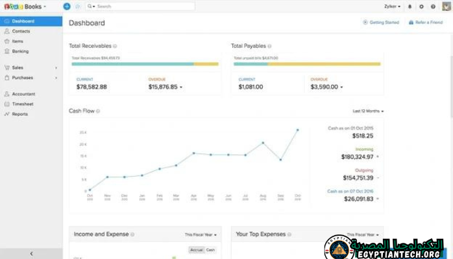Open the Reports section
Image resolution: width=453 pixels, height=259 pixels.
(19, 114)
